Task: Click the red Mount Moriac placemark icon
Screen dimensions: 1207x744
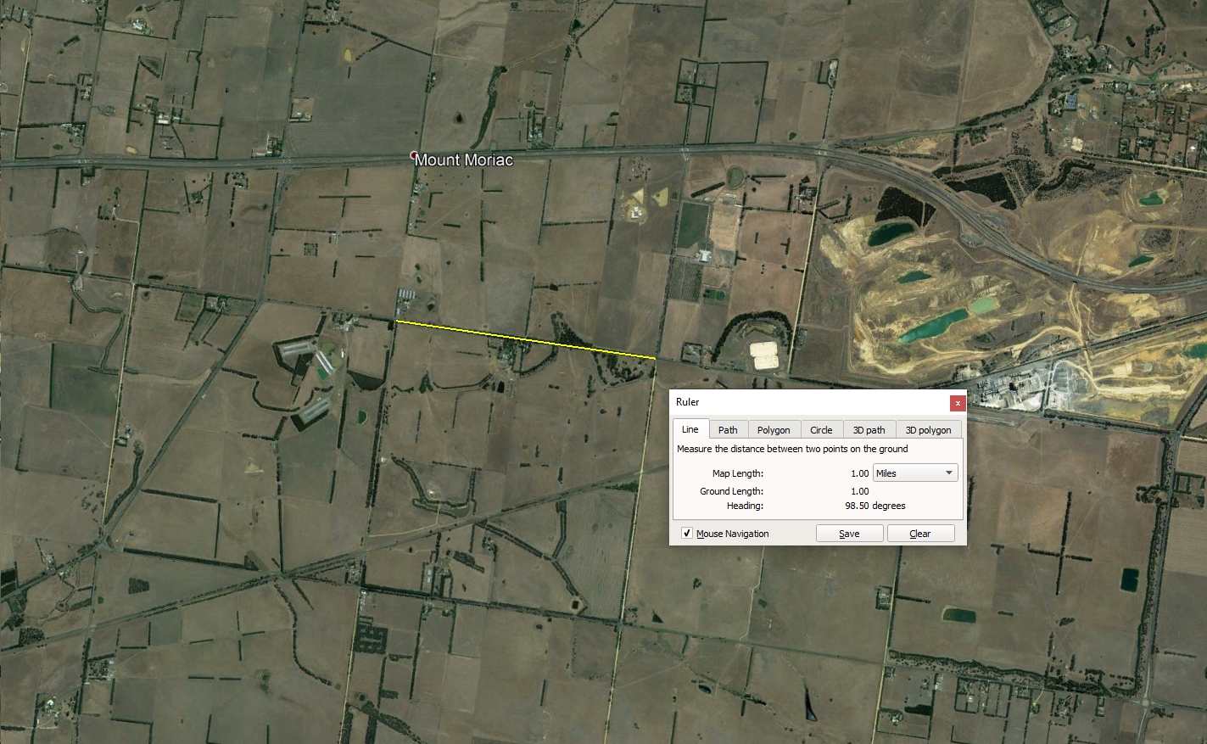Action: pyautogui.click(x=413, y=154)
